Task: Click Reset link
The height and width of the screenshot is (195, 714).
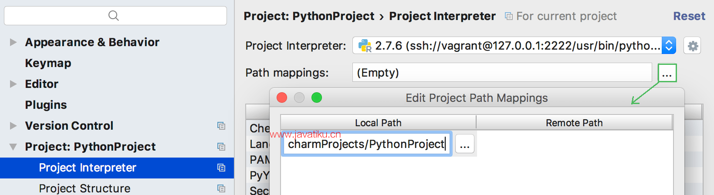Action: coord(689,16)
